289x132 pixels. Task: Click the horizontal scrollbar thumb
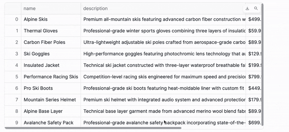point(93,128)
